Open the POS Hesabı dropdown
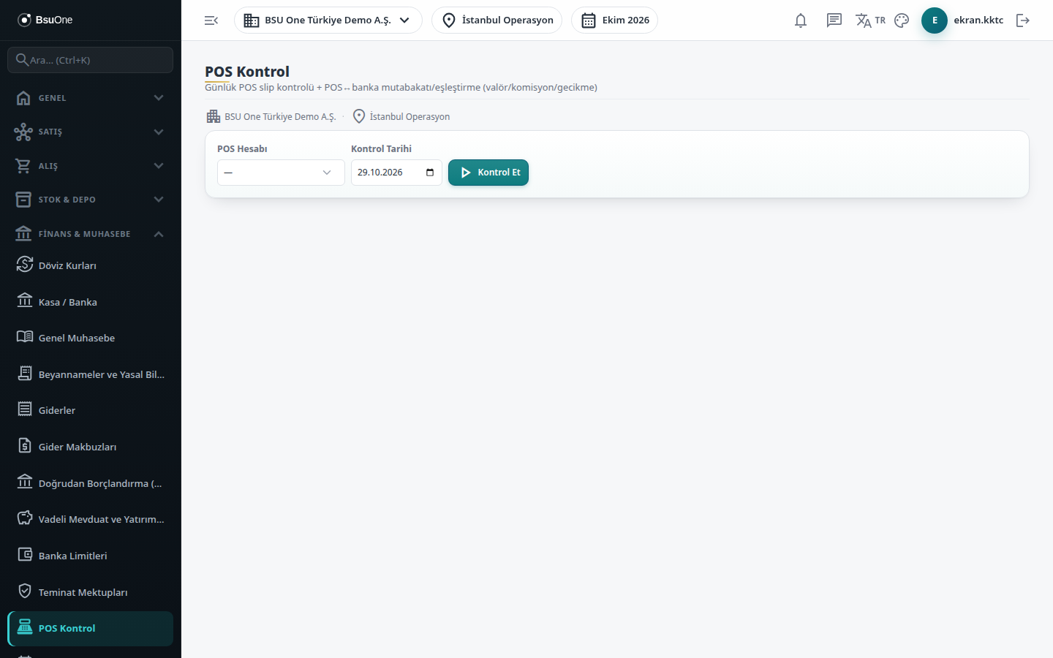Viewport: 1053px width, 658px height. (281, 173)
